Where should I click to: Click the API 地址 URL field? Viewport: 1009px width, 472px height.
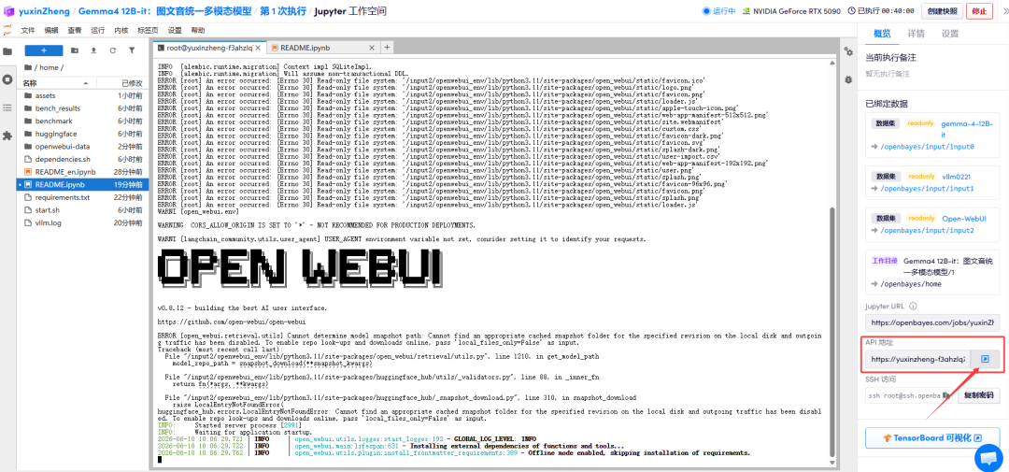[917, 359]
